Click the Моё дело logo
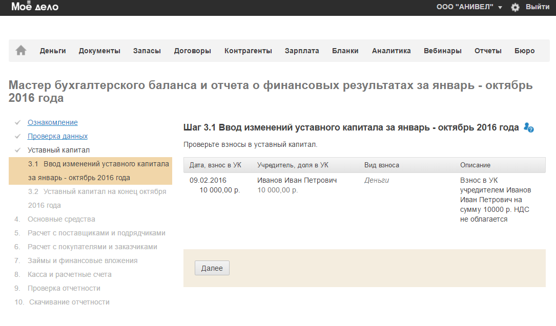Image resolution: width=556 pixels, height=326 pixels. point(35,7)
